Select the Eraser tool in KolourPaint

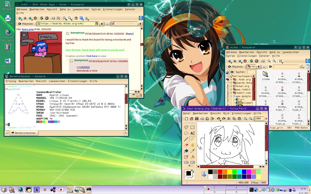click(186, 145)
